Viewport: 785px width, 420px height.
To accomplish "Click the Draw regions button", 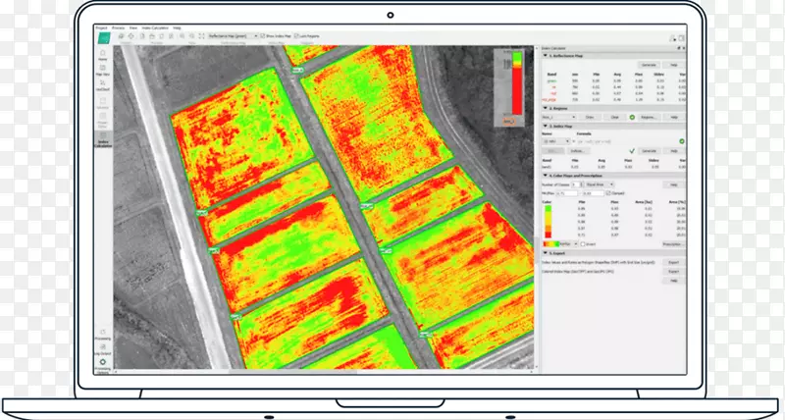I will point(590,117).
